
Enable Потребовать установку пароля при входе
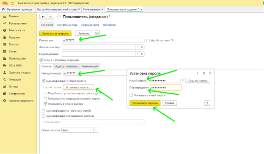[45, 93]
